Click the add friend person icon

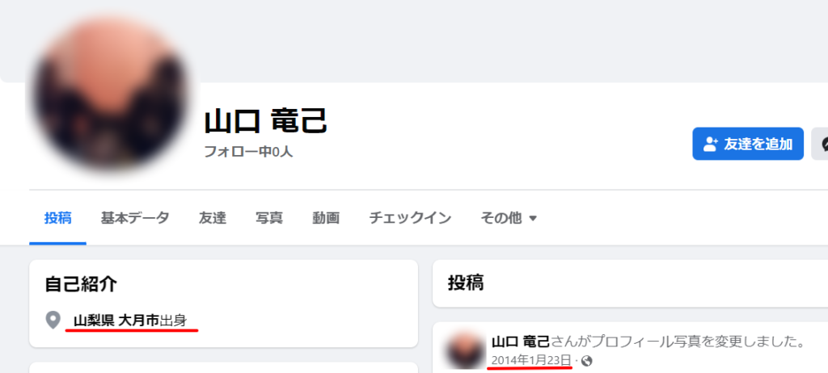pos(711,144)
